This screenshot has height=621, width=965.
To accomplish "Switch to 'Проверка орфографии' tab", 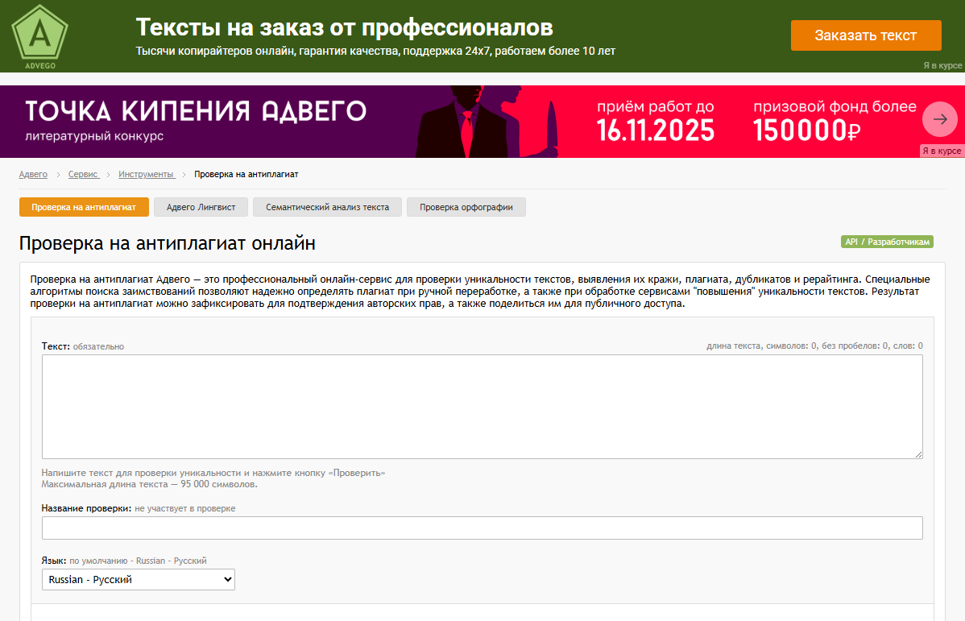I will (466, 208).
